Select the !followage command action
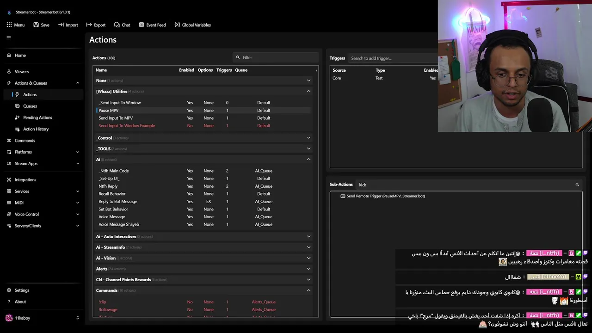 [x=203, y=310]
